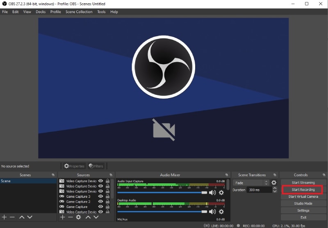Viewport: 328px width, 228px height.
Task: Remove a source with the Sources minus icon
Action: pyautogui.click(x=70, y=217)
